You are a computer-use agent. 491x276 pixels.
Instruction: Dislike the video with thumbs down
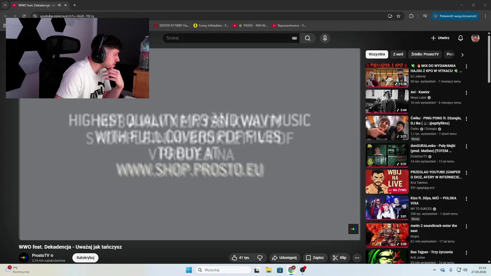click(260, 258)
